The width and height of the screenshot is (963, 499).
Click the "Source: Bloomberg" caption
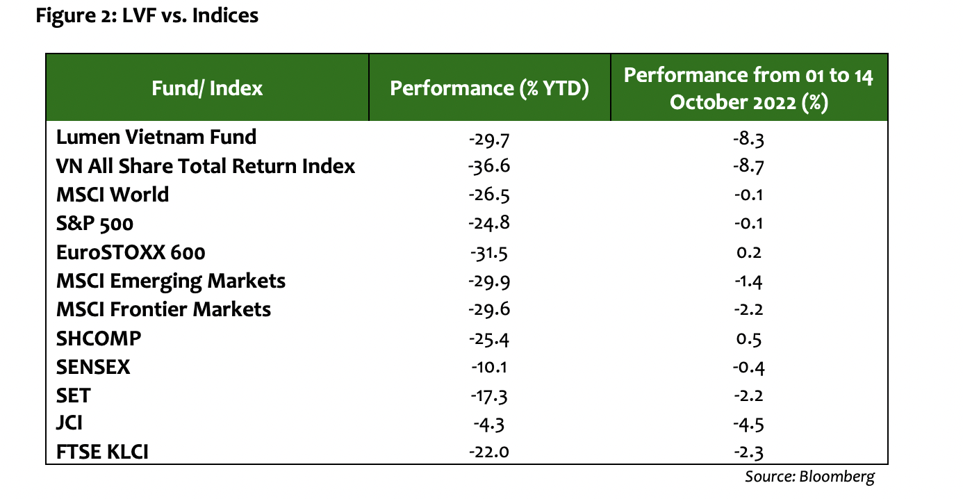(809, 477)
